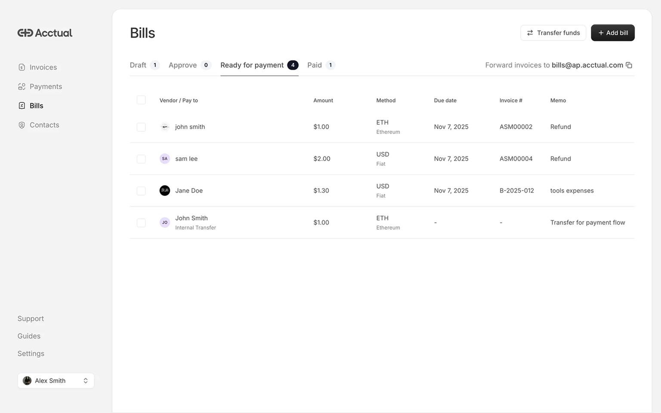Viewport: 661px width, 413px height.
Task: Click the Transfer funds button
Action: click(553, 33)
